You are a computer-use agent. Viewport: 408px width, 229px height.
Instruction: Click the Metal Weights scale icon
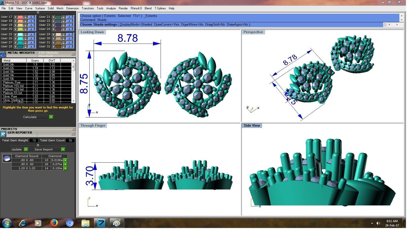pos(3,54)
